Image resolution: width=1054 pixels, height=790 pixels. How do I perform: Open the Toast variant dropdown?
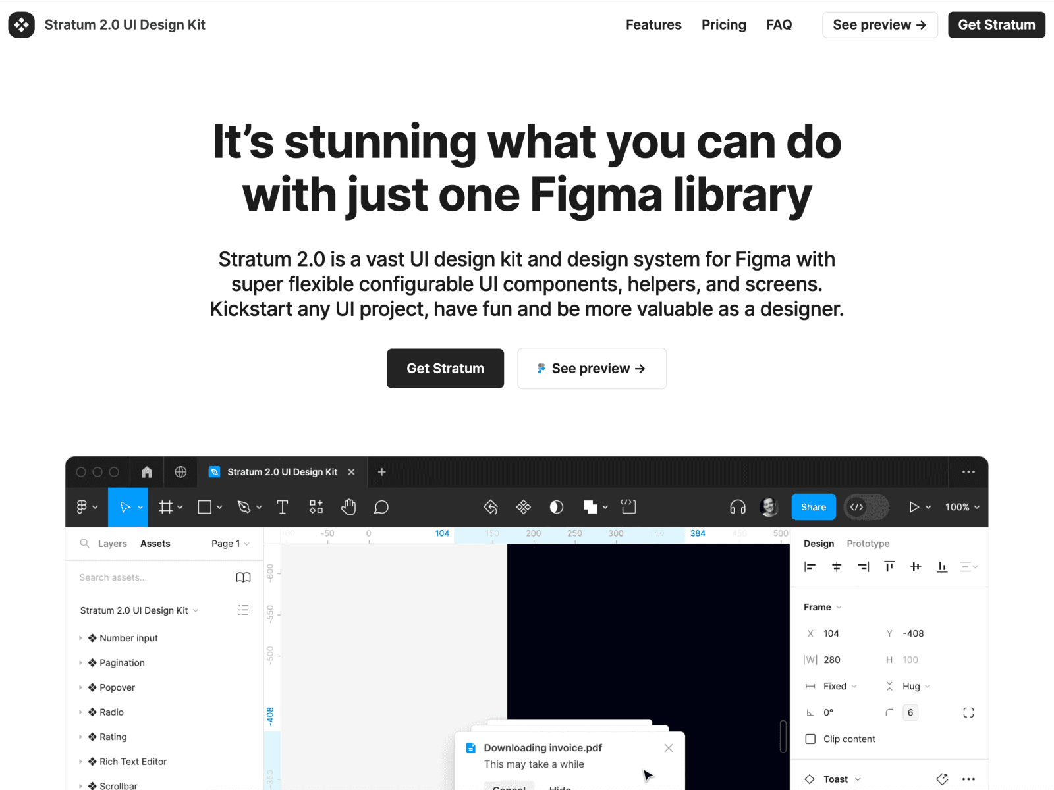tap(842, 779)
